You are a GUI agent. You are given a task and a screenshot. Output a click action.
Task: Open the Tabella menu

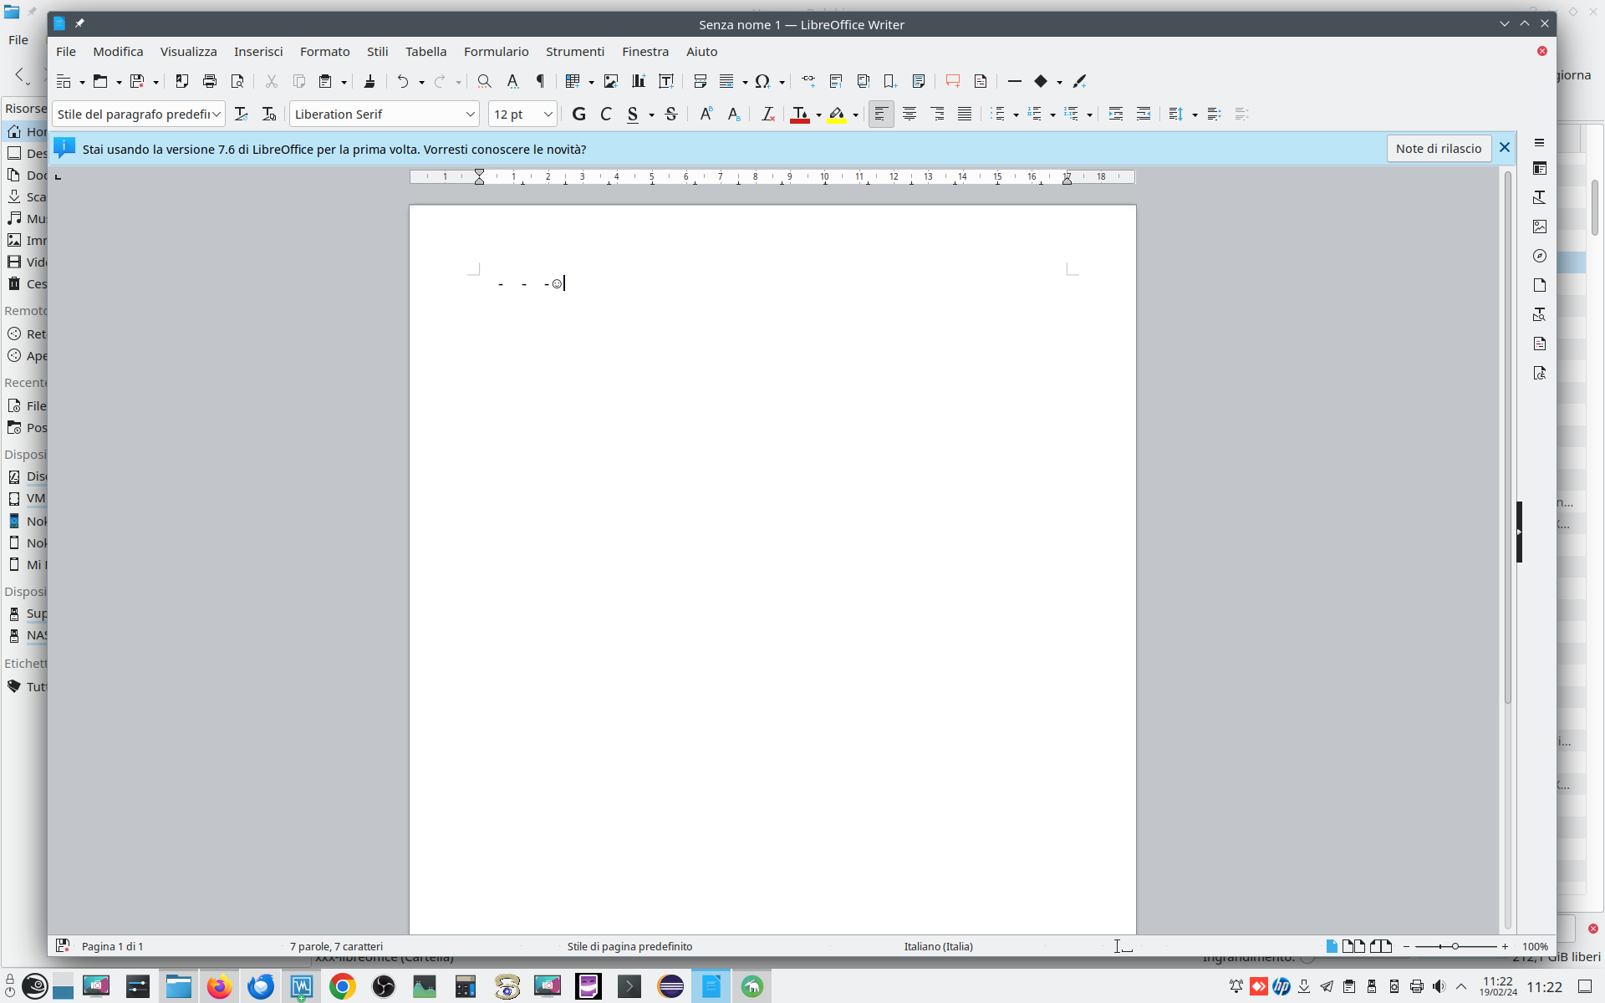[425, 51]
